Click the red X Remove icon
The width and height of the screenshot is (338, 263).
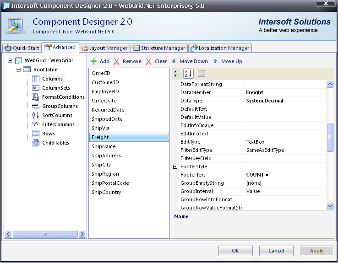pyautogui.click(x=117, y=61)
